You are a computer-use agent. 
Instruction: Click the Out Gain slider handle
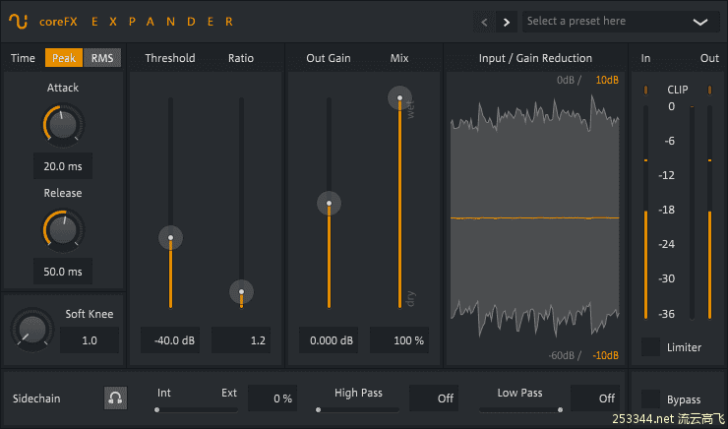click(329, 204)
